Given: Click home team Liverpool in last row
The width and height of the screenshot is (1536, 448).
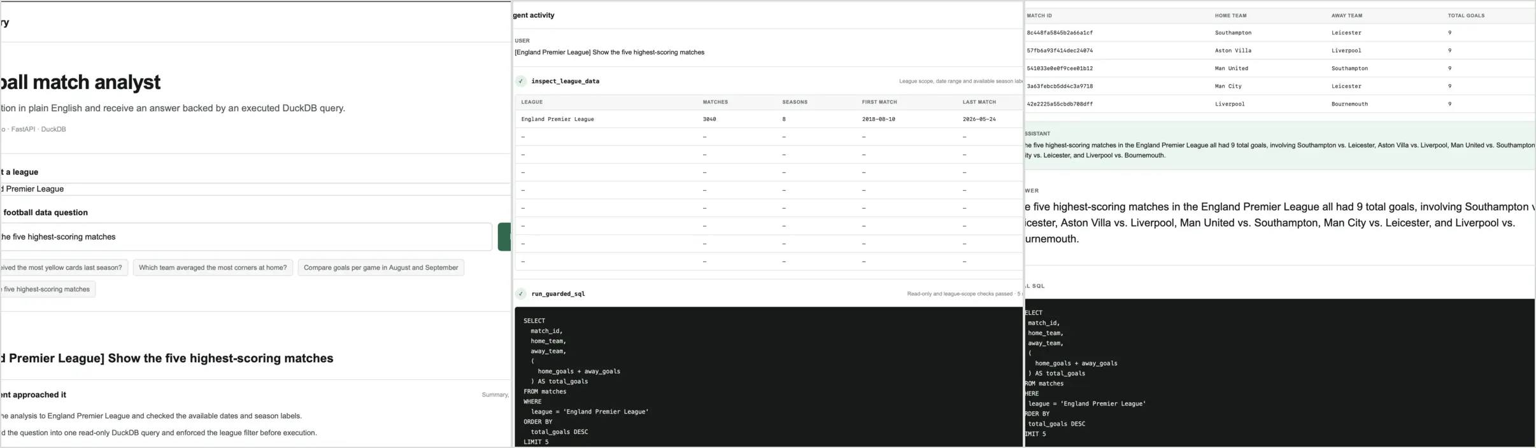Looking at the screenshot, I should pos(1229,104).
